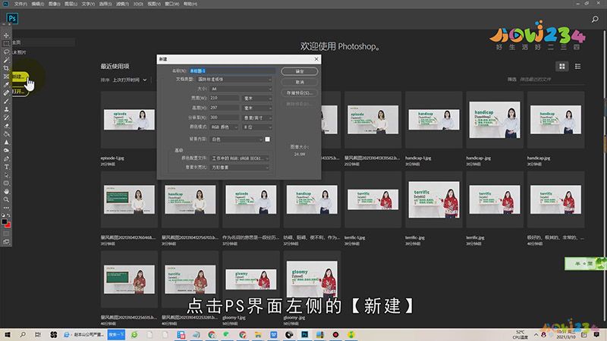The width and height of the screenshot is (607, 341).
Task: Select the Move tool
Action: click(x=6, y=35)
